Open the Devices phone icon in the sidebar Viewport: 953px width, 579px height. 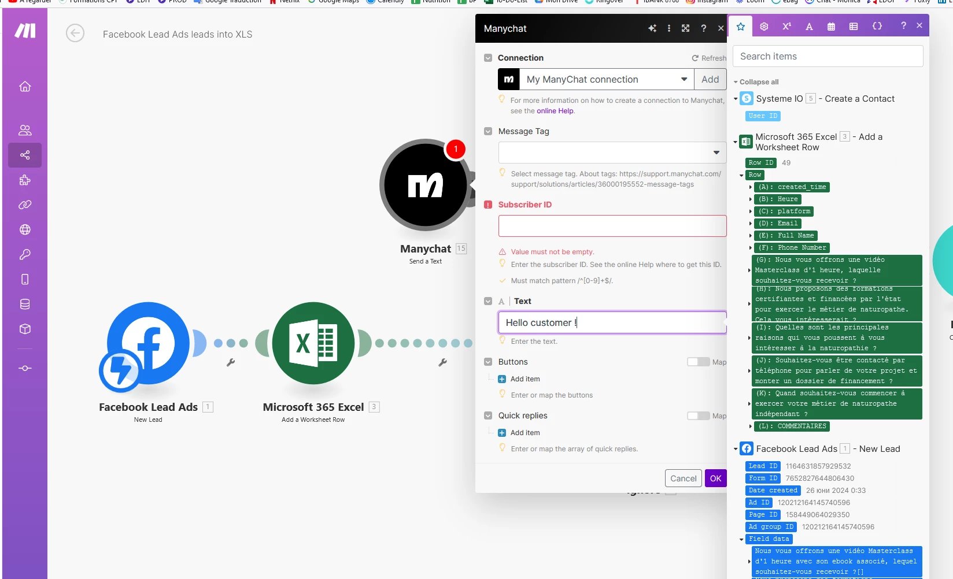coord(25,279)
